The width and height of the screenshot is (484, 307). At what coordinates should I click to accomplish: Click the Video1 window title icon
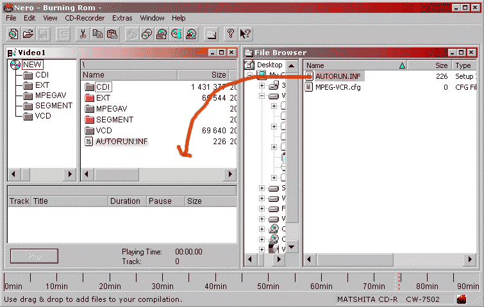12,53
